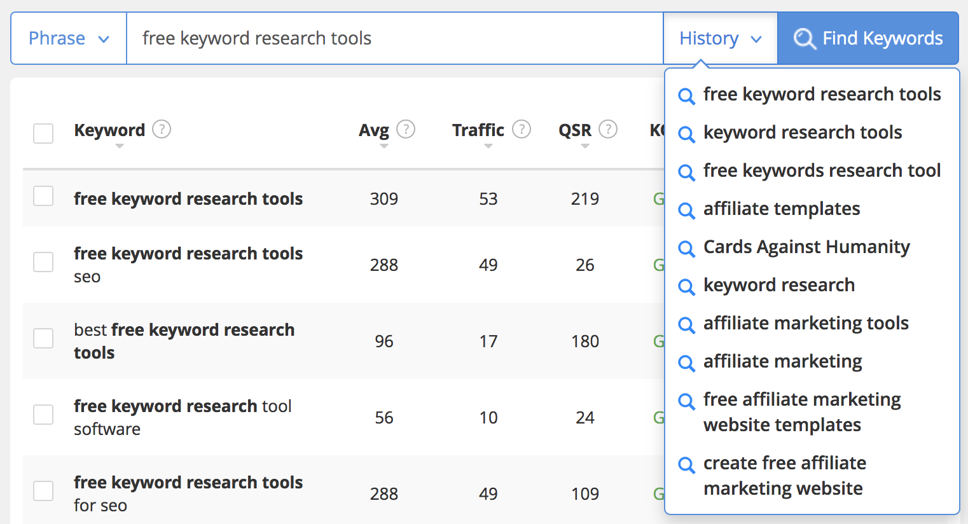The image size is (968, 524).
Task: Select checkbox for 'best free keyword research tools'
Action: pos(43,338)
